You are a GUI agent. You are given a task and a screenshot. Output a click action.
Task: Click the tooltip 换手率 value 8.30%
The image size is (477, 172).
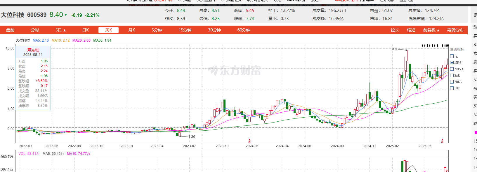(43, 106)
